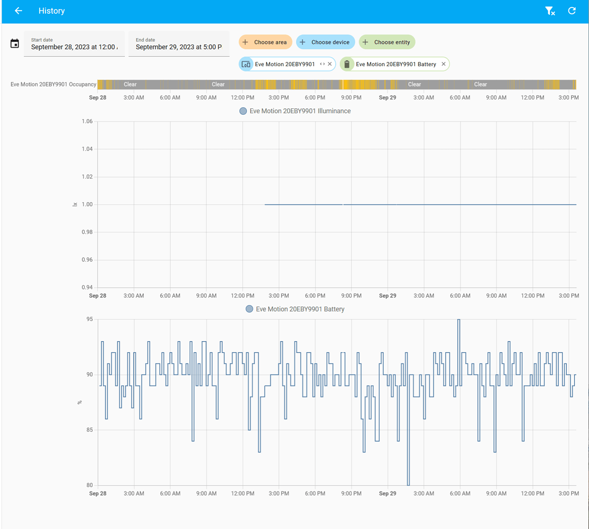Remove the Eve Motion 20EBY9901 device chip
This screenshot has width=589, height=529.
coord(329,63)
